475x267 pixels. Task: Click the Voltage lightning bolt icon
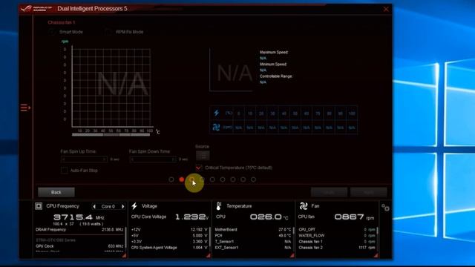134,206
